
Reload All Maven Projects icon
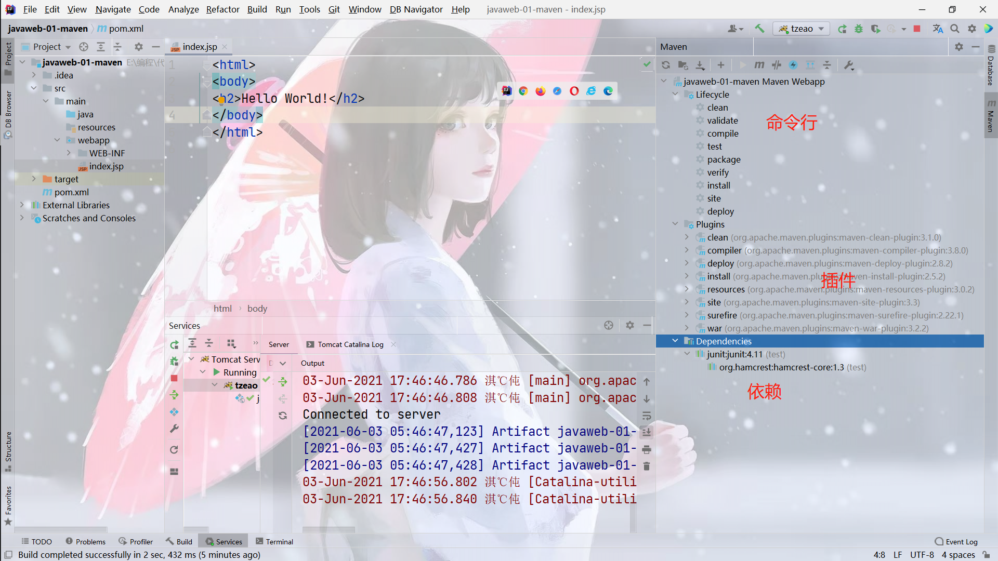click(666, 65)
